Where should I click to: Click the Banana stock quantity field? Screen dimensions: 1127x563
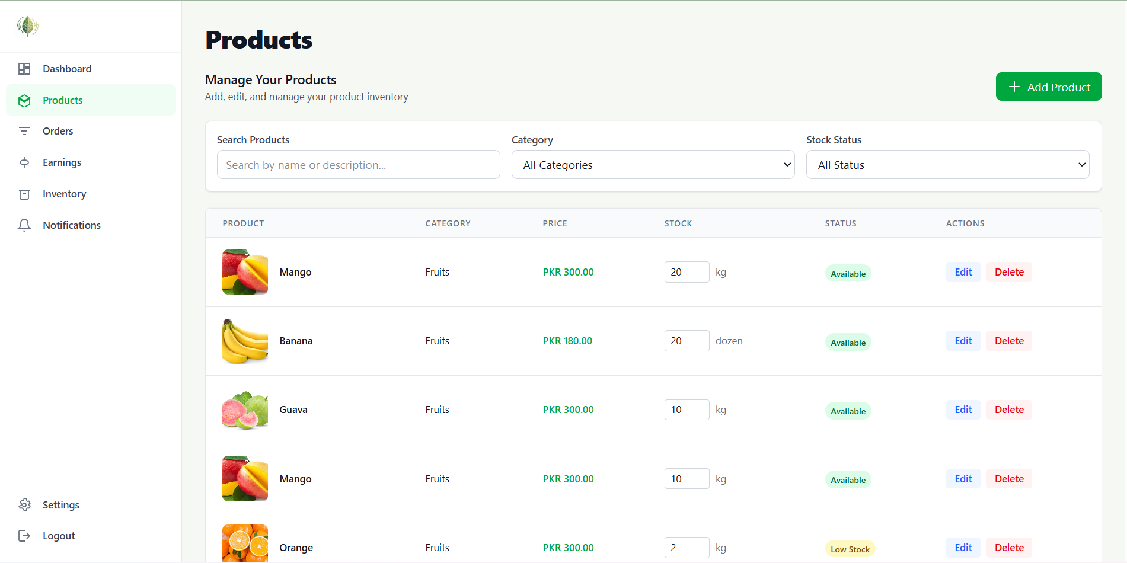pyautogui.click(x=687, y=341)
